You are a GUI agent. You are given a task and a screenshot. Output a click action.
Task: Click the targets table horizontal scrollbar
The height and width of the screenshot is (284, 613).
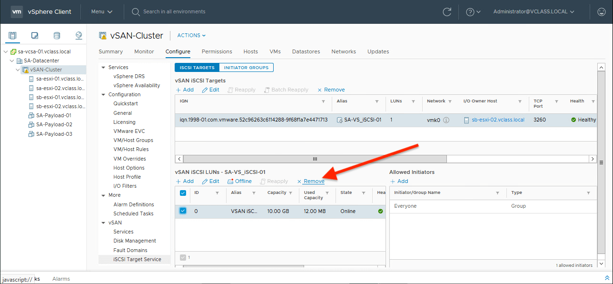[x=315, y=159]
